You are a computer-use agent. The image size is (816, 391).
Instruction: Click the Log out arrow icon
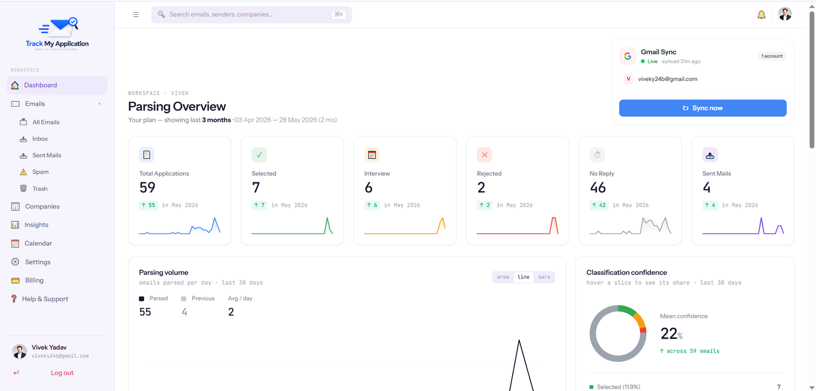coord(16,373)
